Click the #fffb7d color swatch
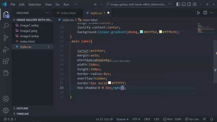This screenshot has width=217, height=122. 160,32
